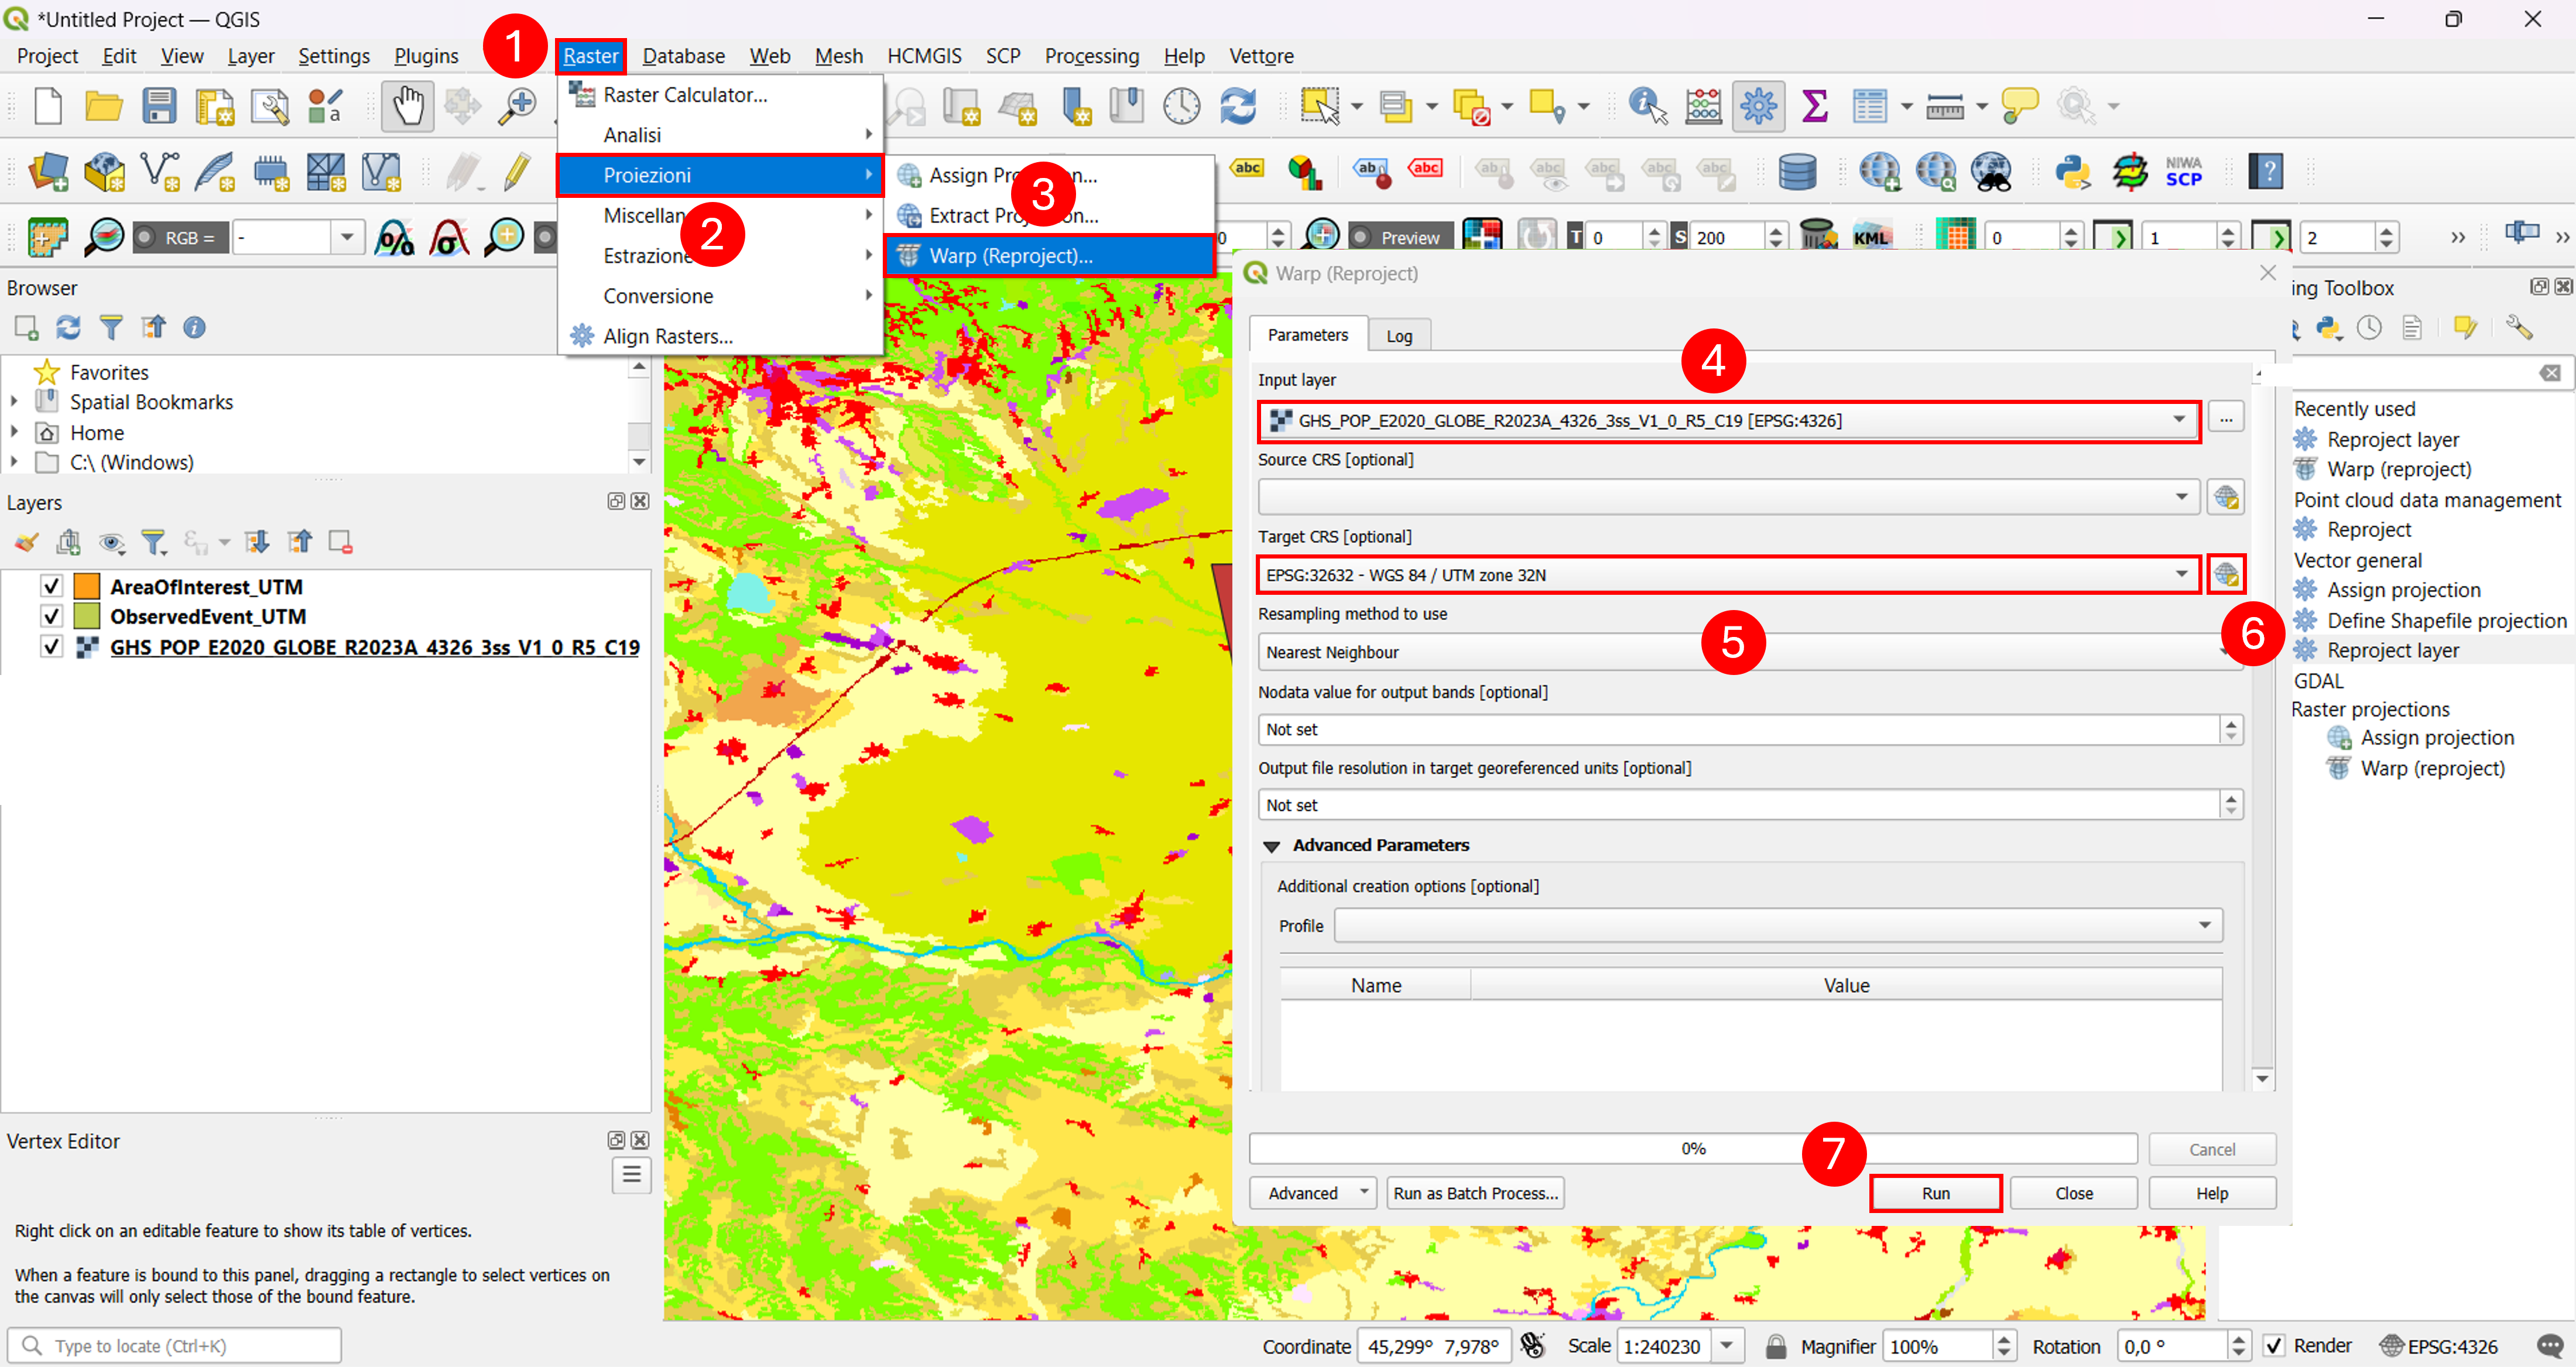2576x1367 pixels.
Task: Refresh Browser panel with refresh icon
Action: pyautogui.click(x=68, y=327)
